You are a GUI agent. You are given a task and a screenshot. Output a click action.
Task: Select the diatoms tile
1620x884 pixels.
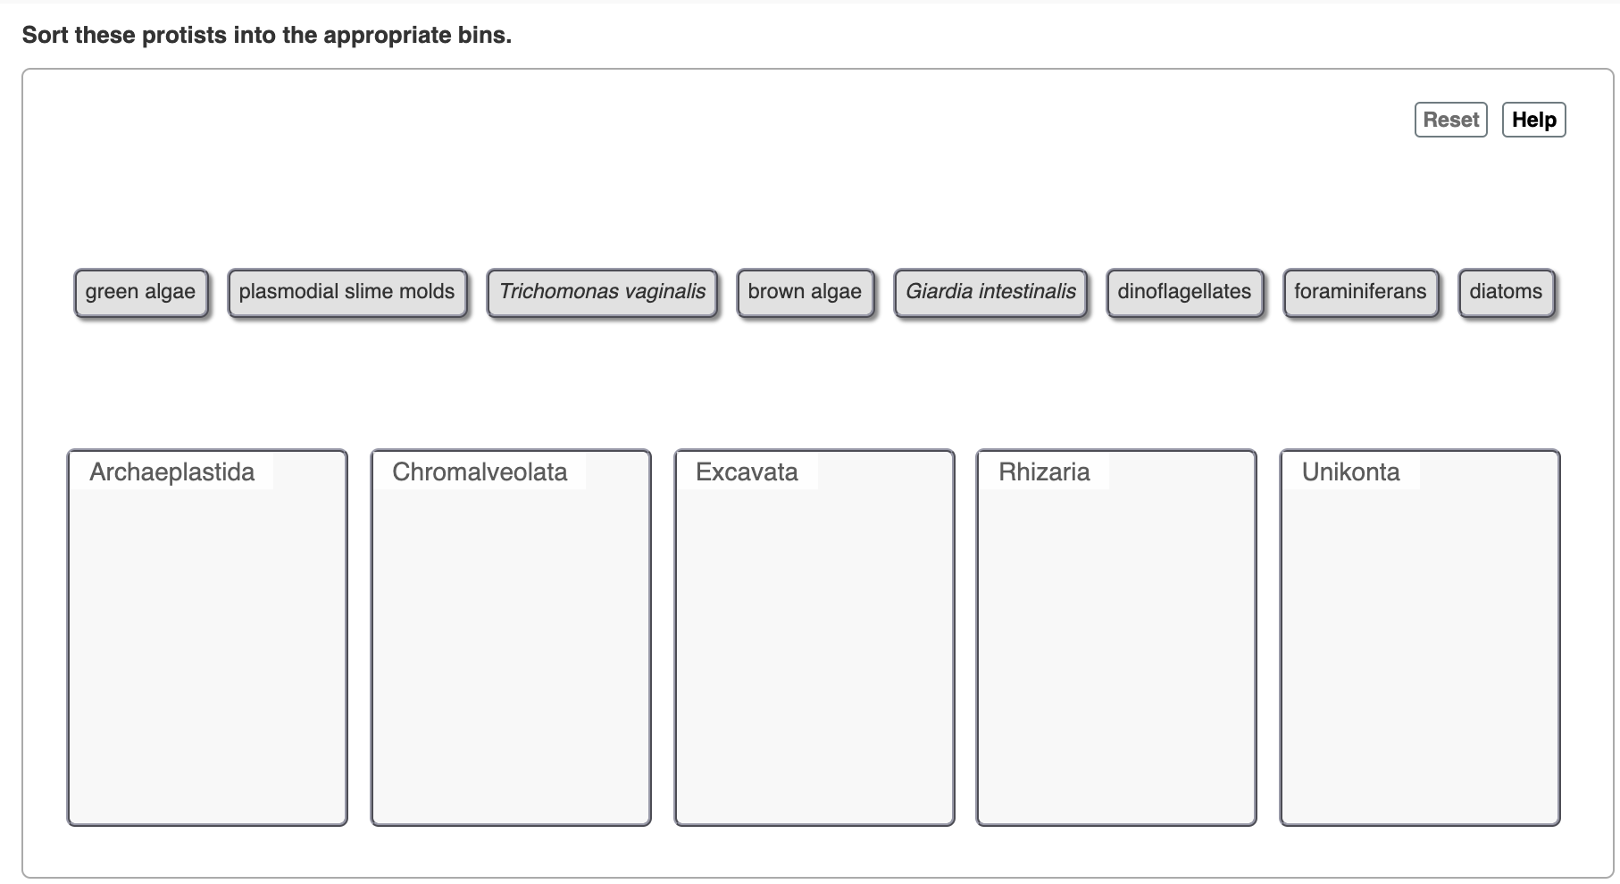1506,291
